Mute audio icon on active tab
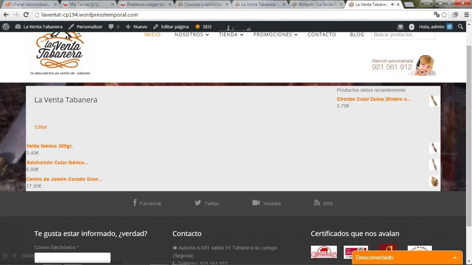Viewport: 472px width, 265px height. point(392,4)
